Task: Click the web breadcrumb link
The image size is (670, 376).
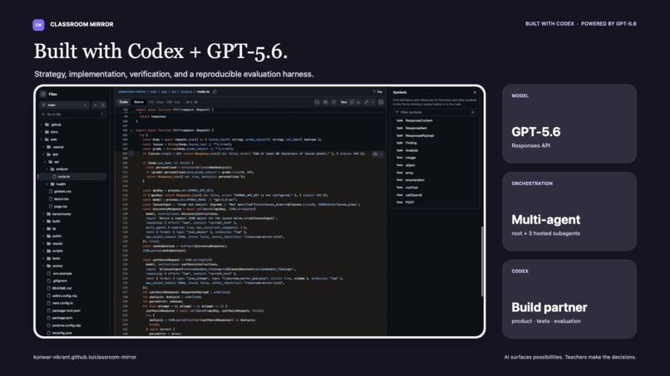Action: click(154, 92)
